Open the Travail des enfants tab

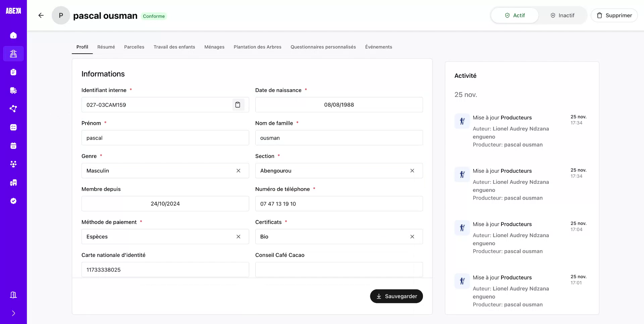tap(174, 47)
